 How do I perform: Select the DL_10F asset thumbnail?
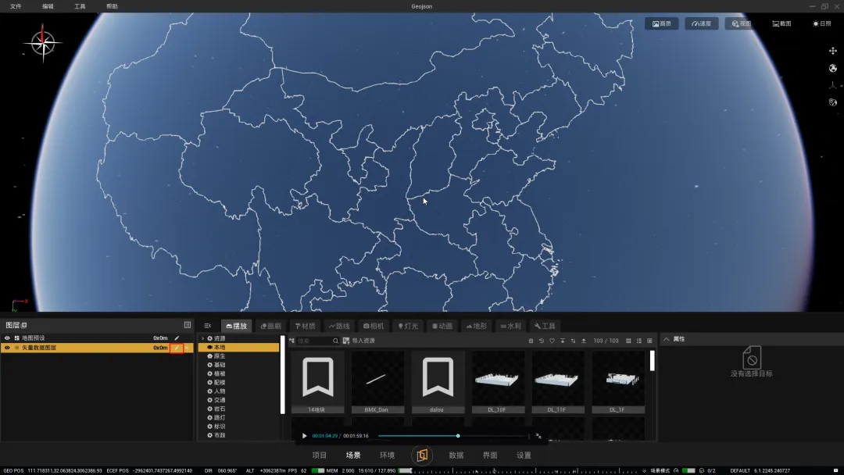coord(498,382)
